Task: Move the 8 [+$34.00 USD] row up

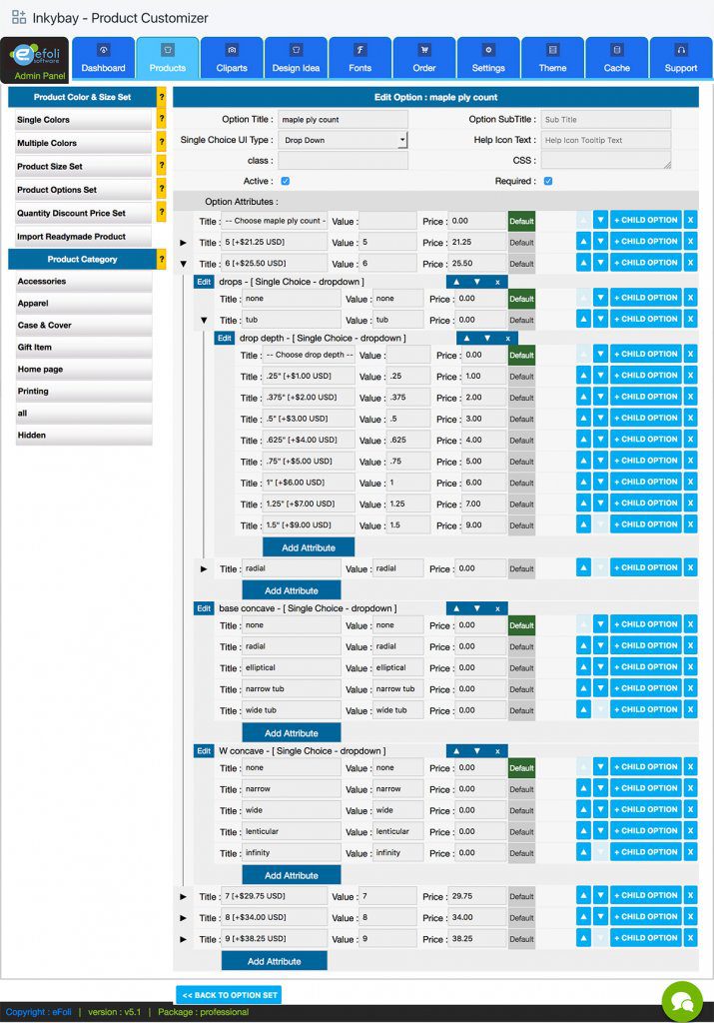Action: pyautogui.click(x=583, y=917)
